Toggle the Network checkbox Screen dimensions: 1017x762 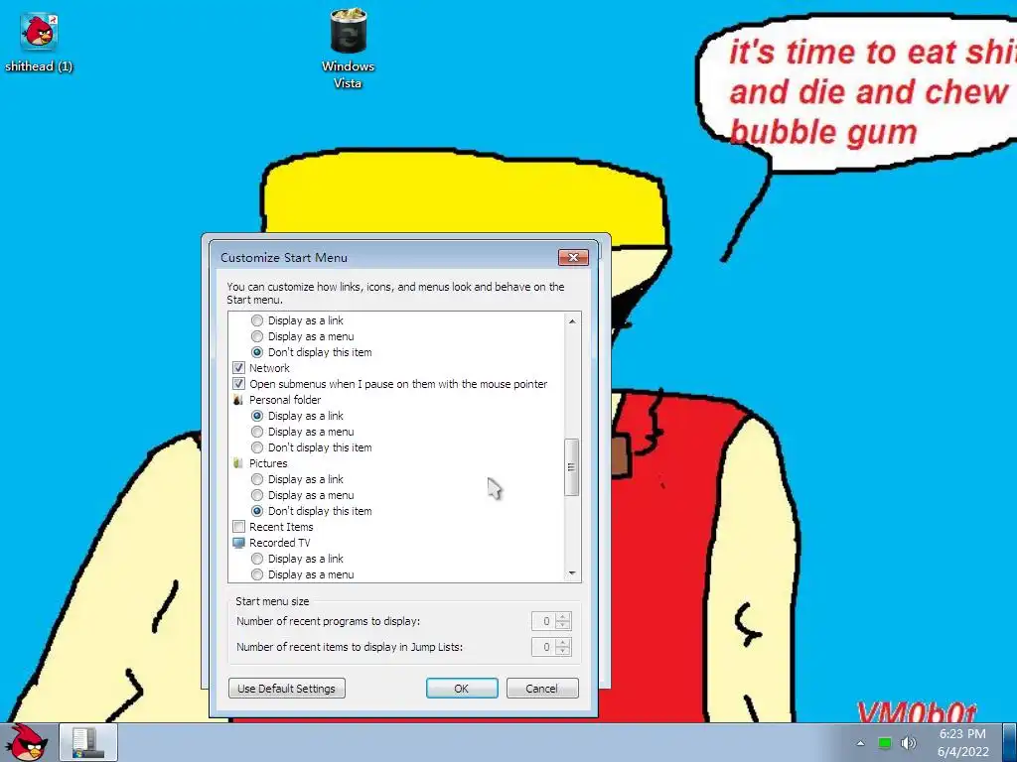[x=238, y=368]
